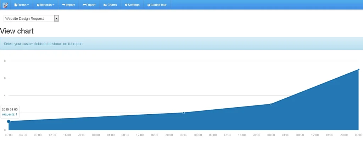
Task: Click the y-axis label 8
Action: point(5,61)
